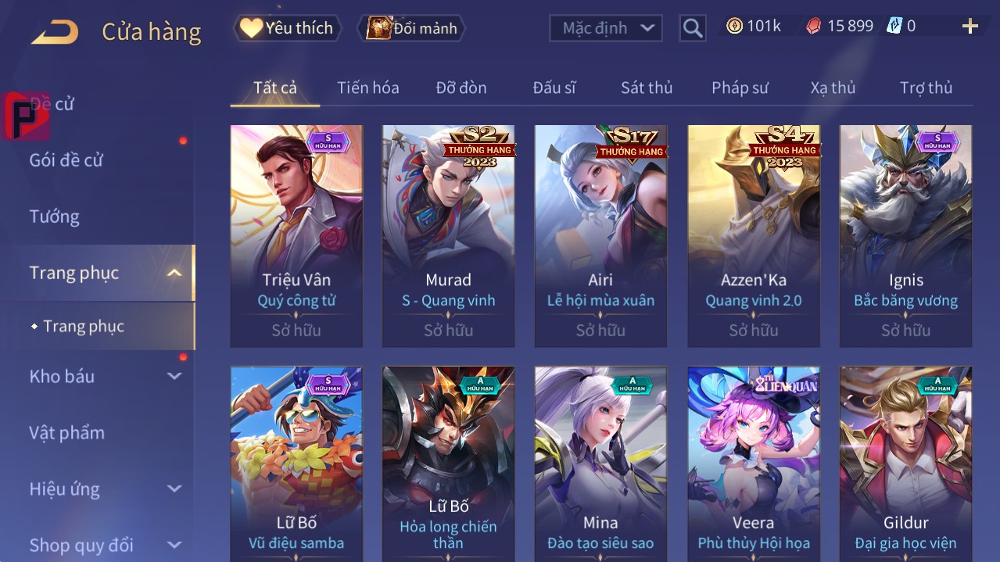Viewport: 1000px width, 562px height.
Task: Expand the Kho báu sidebar section
Action: point(174,376)
